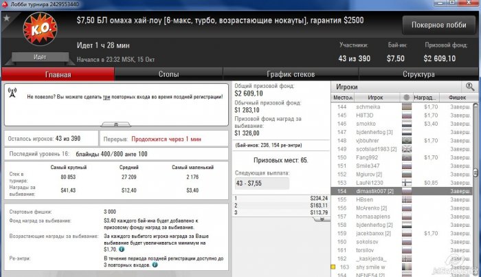Click largest stack value 80 853
Screen dimensions: 481x277
pyautogui.click(x=68, y=177)
